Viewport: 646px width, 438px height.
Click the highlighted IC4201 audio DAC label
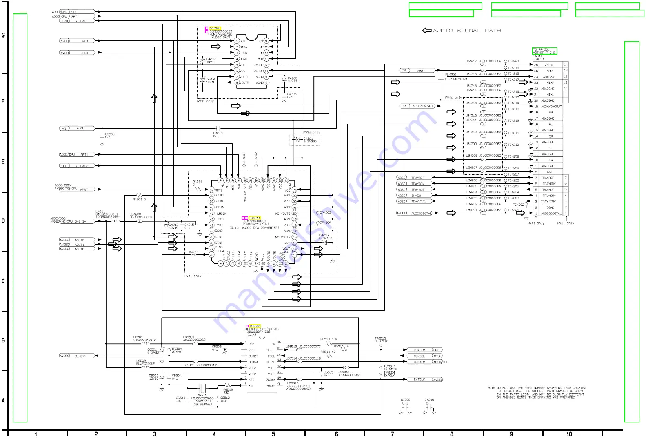215,28
